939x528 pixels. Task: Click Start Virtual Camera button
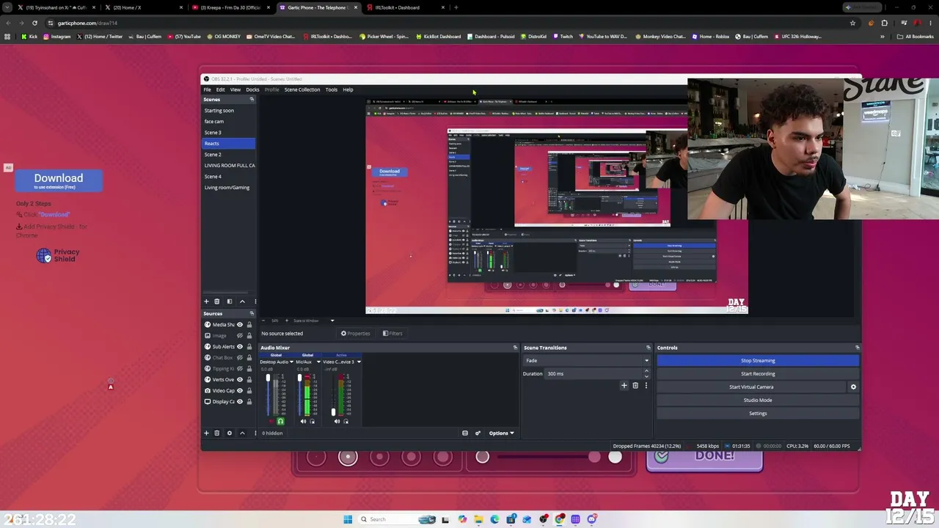click(751, 386)
